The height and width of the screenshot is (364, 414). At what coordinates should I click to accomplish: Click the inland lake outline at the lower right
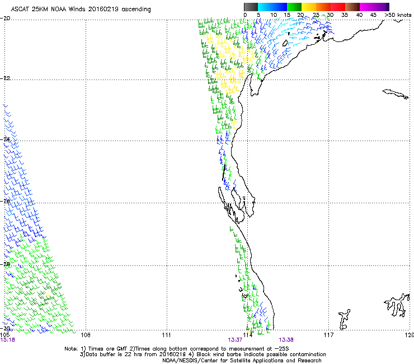[397, 305]
